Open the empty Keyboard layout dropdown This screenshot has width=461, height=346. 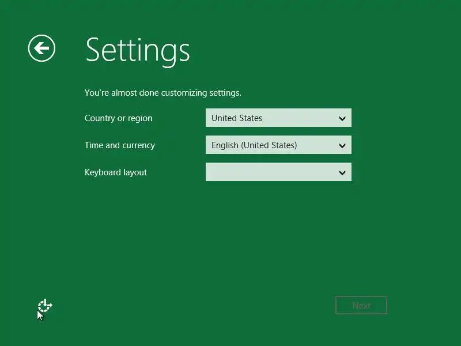(x=278, y=172)
